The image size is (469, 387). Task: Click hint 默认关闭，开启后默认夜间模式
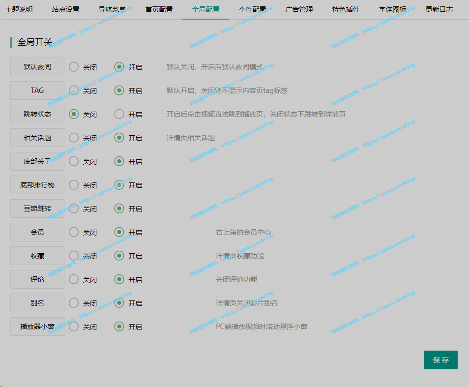[x=215, y=67]
